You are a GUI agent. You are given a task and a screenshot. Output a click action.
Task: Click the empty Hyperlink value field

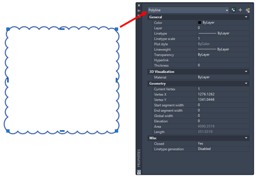pos(223,60)
